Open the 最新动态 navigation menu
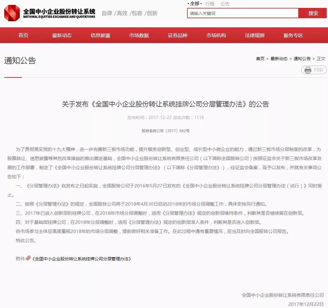Viewport: 328px width, 308px height. pyautogui.click(x=62, y=35)
